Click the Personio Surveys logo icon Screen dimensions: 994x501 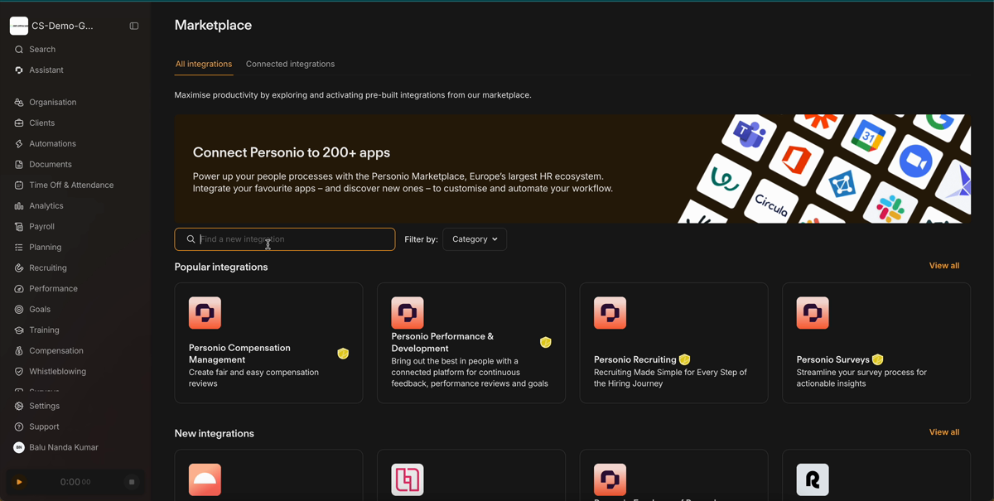point(813,313)
